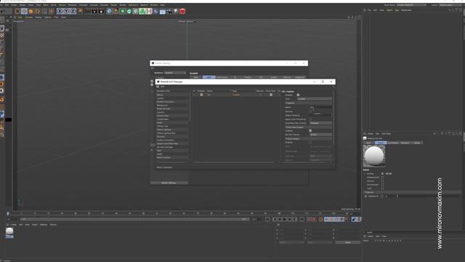This screenshot has height=262, width=465.
Task: Click Apply button in Coordinates manager
Action: point(347,242)
